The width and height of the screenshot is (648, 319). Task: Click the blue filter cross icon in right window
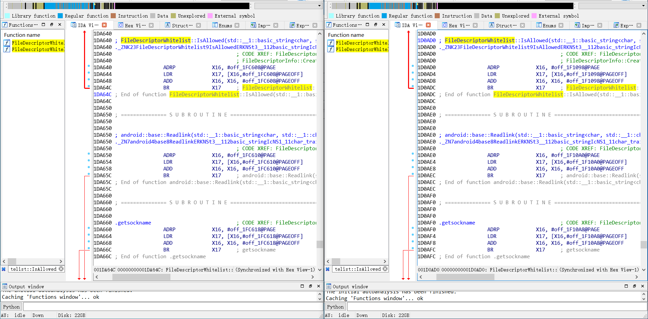(x=328, y=269)
